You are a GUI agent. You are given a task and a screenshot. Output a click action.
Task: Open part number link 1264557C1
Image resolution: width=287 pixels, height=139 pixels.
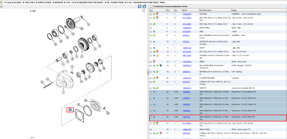tap(187, 88)
